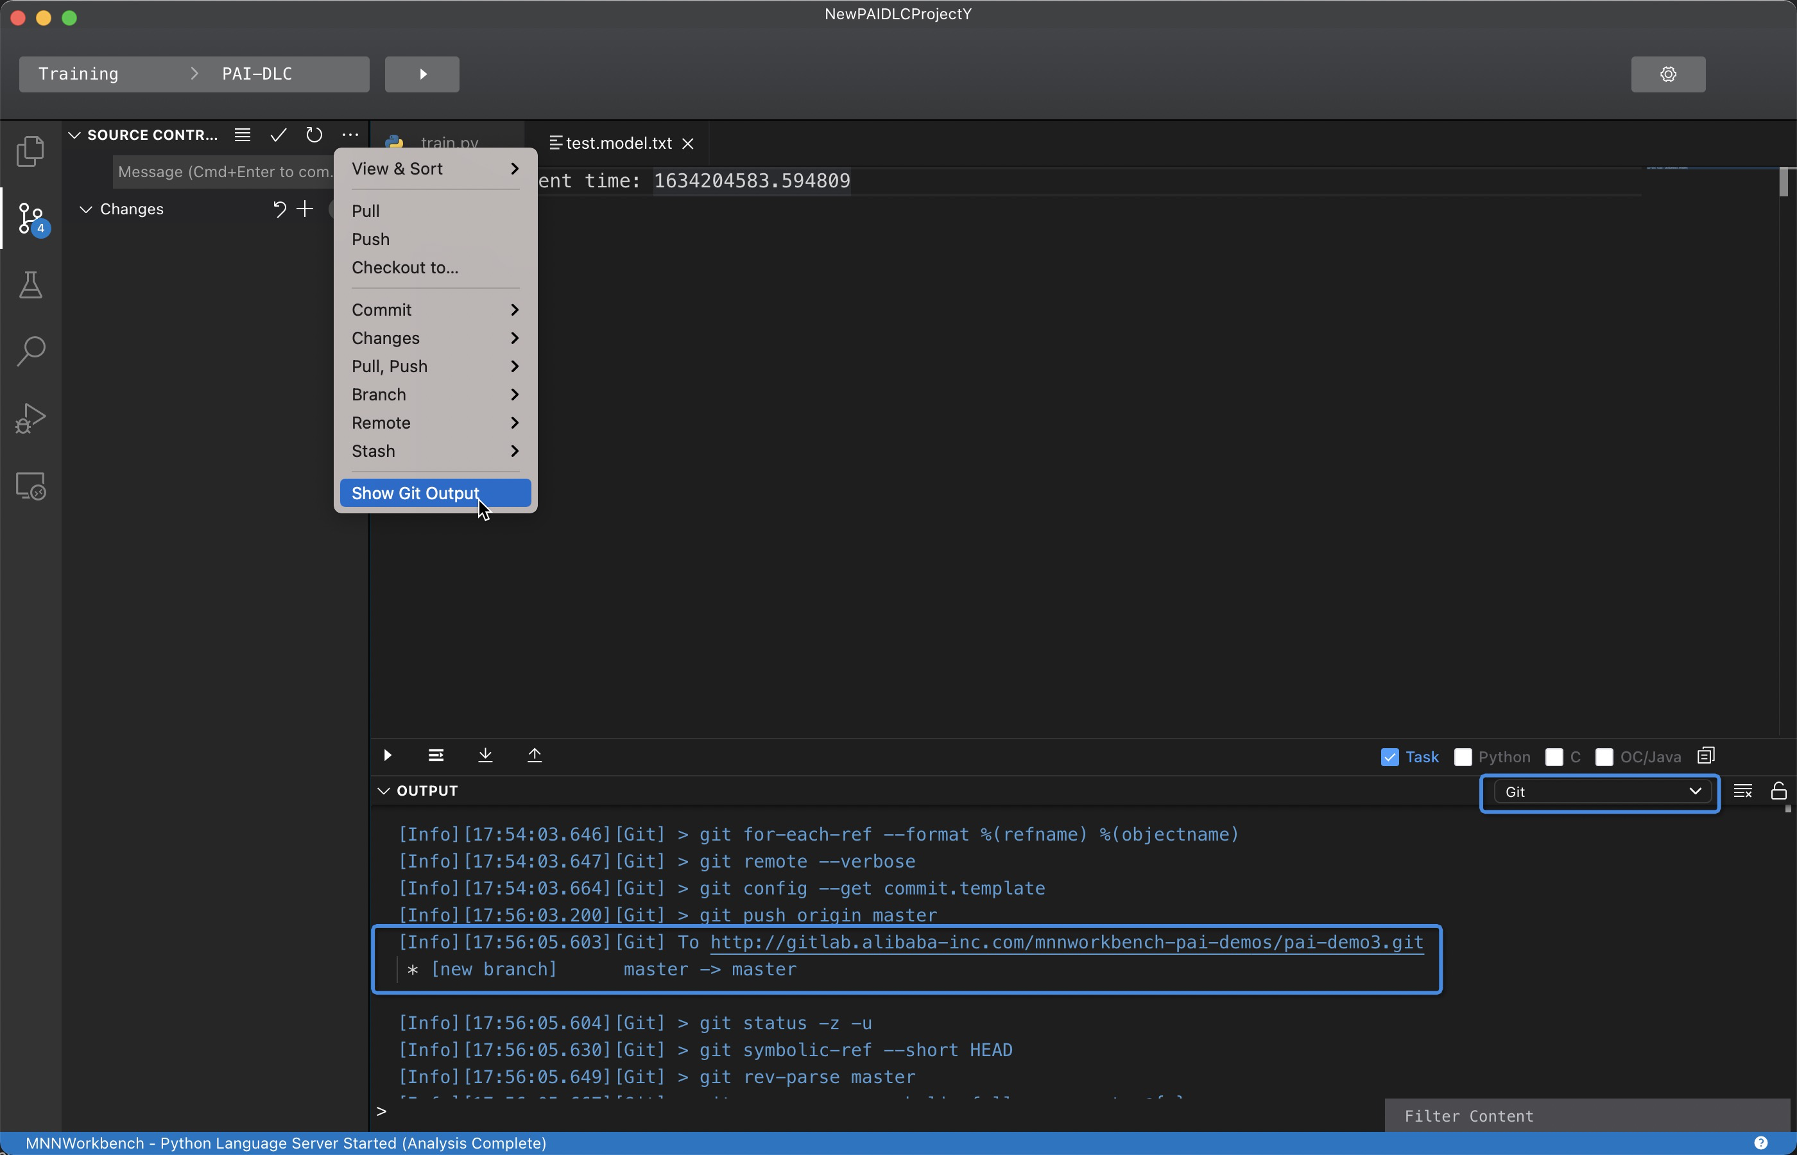Image resolution: width=1797 pixels, height=1155 pixels.
Task: Run the PAI-DLC training with play button
Action: 422,74
